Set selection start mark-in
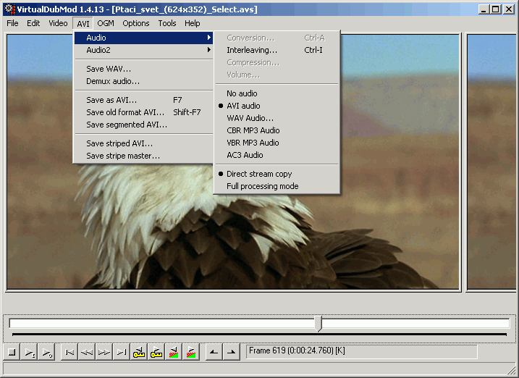This screenshot has width=519, height=378. tap(214, 352)
